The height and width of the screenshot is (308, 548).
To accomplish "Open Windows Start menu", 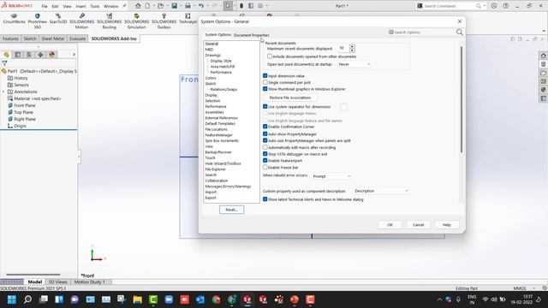I will (12, 299).
